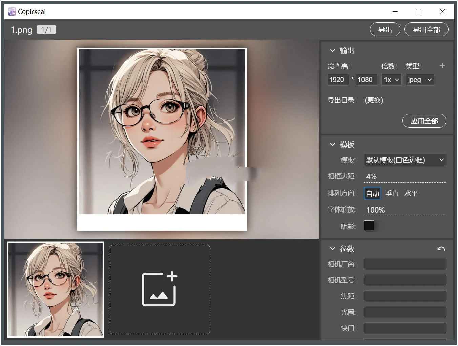This screenshot has height=346, width=458.
Task: Click the 导出 export button
Action: click(385, 29)
